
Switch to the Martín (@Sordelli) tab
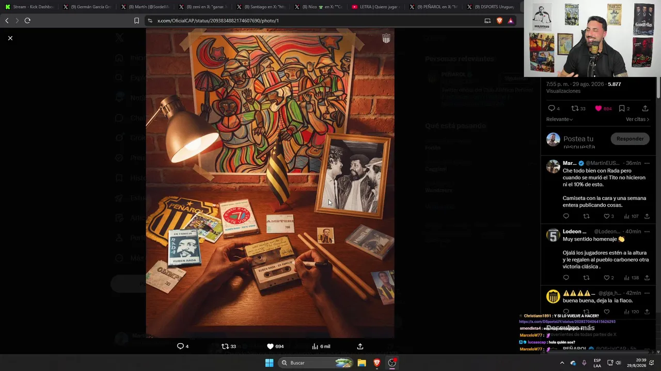[x=146, y=7]
